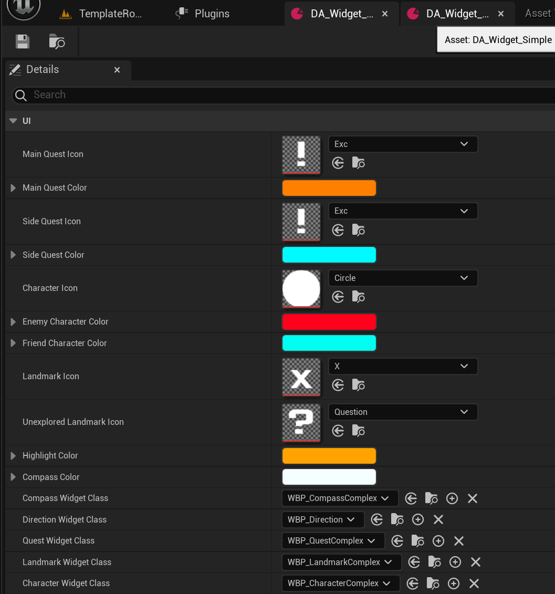Browse to Quest Widget Class asset
Viewport: 555px width, 594px height.
coord(417,541)
